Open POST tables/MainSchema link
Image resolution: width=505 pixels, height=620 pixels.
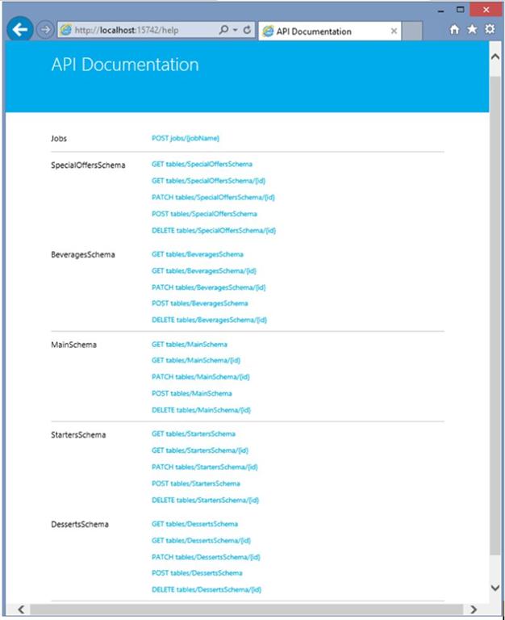[x=192, y=393]
